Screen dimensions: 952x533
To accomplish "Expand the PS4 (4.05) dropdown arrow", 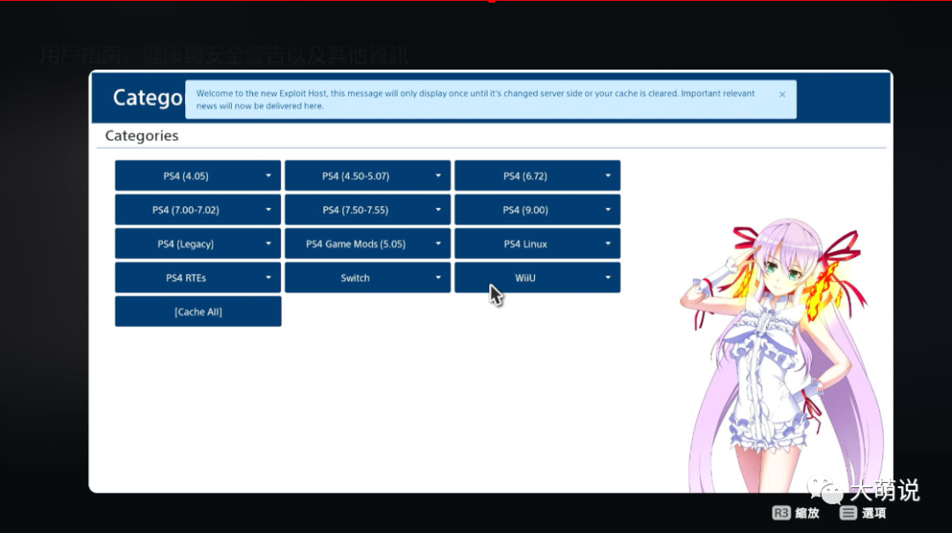I will pyautogui.click(x=268, y=176).
